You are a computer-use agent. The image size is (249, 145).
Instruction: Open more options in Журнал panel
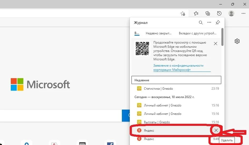[209, 23]
